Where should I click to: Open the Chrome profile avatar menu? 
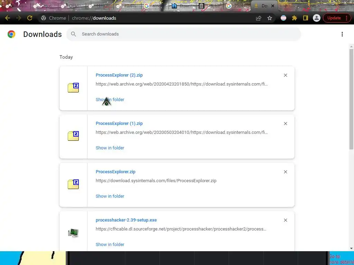[317, 18]
